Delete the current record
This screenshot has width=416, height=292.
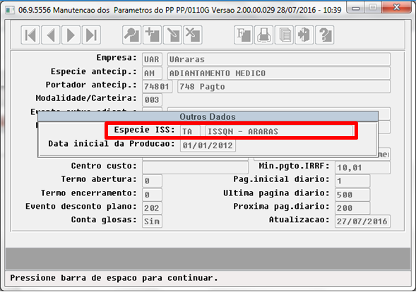[x=193, y=35]
